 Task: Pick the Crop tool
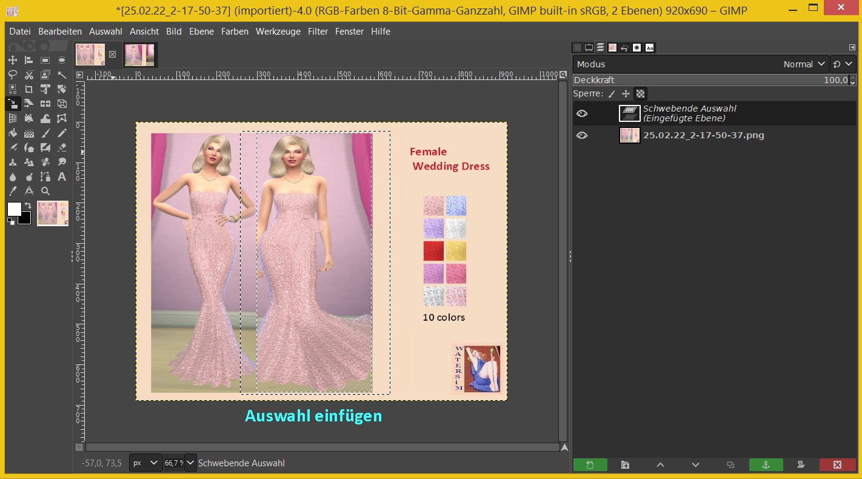[28, 90]
